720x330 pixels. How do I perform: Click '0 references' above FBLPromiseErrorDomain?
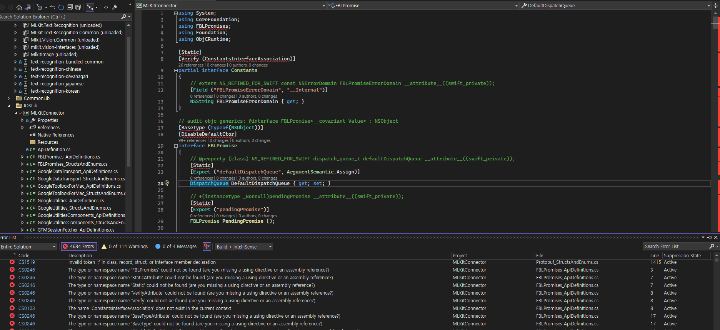[x=202, y=96]
